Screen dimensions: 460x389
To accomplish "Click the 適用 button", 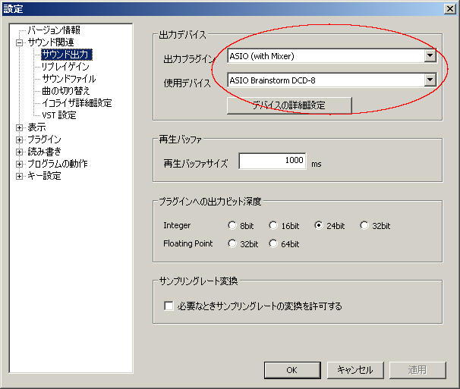I will (417, 370).
